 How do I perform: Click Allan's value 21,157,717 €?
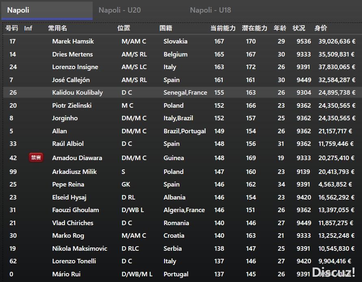tap(335, 131)
